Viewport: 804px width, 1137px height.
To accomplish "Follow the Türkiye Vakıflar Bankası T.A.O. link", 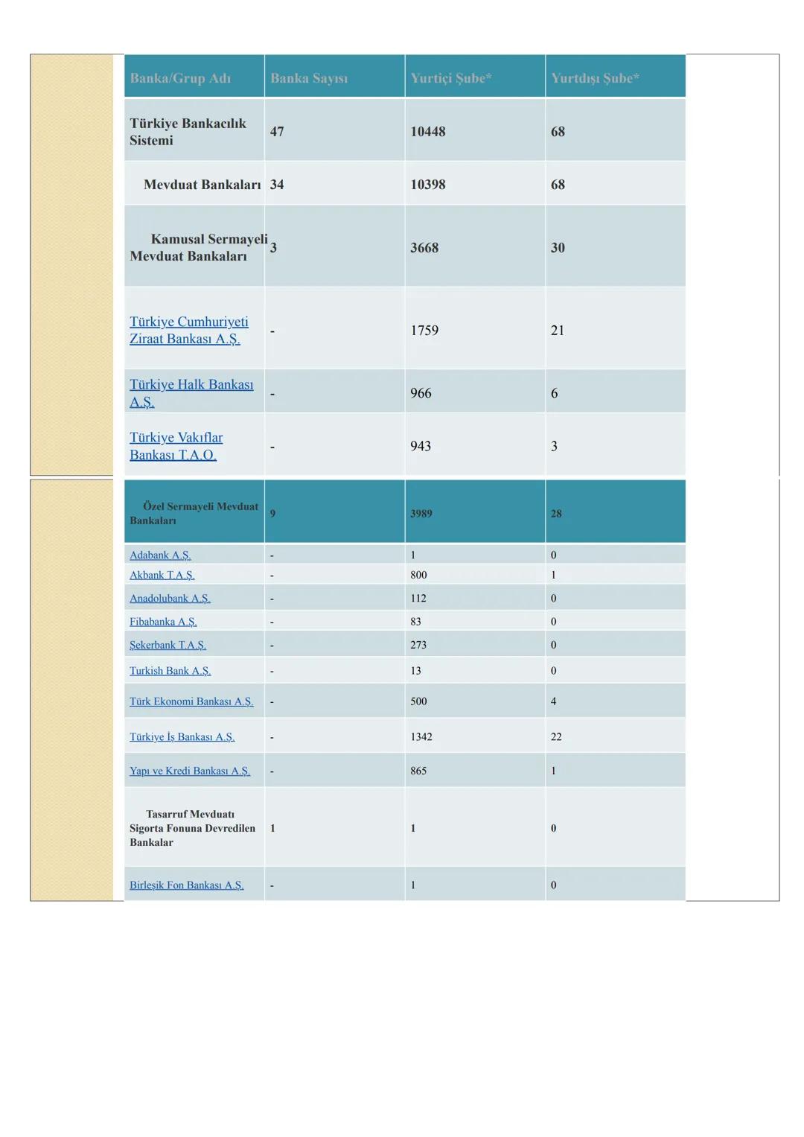I will click(176, 446).
